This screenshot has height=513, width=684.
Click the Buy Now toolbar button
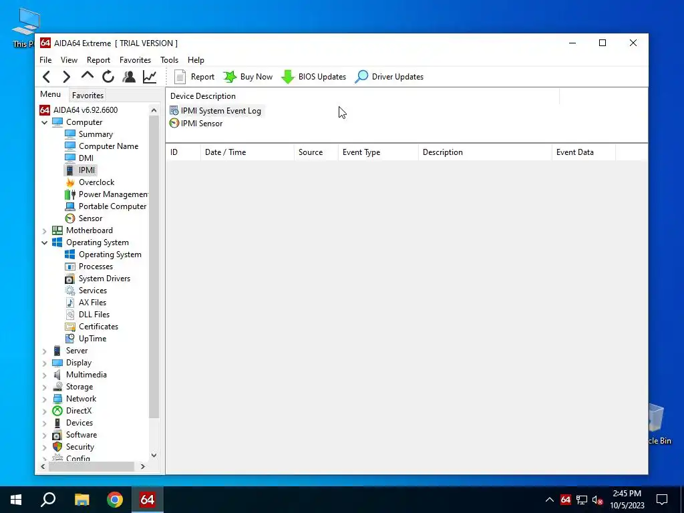[248, 77]
